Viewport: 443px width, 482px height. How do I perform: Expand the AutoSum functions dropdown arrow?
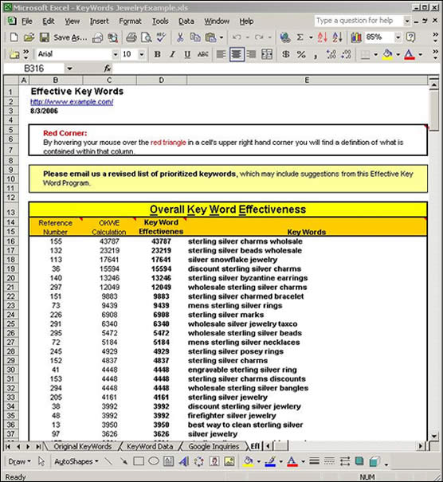(x=311, y=37)
